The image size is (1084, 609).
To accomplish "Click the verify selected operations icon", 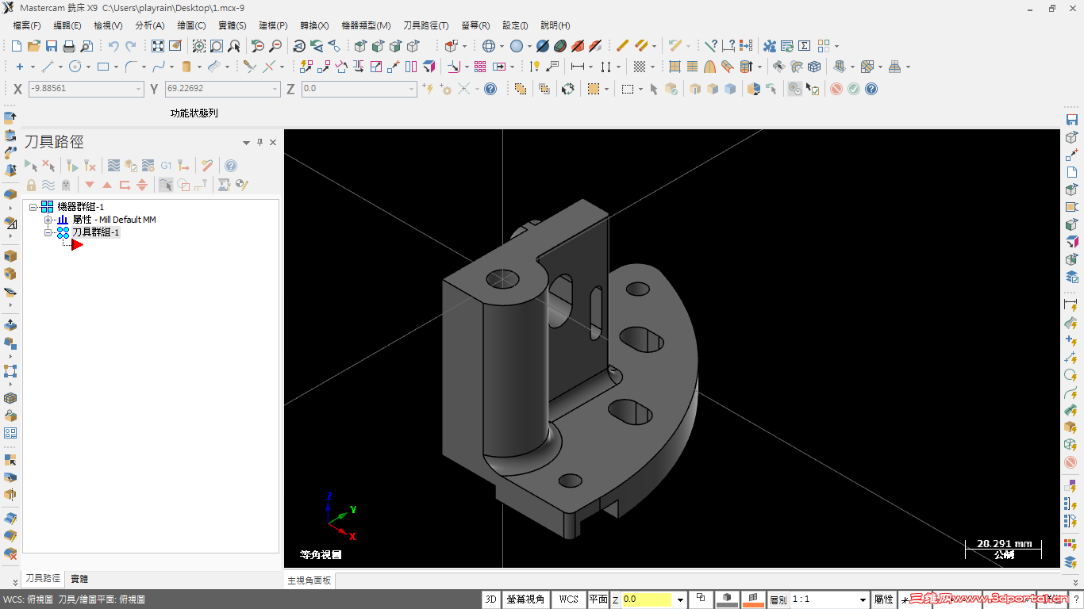I will [x=131, y=165].
